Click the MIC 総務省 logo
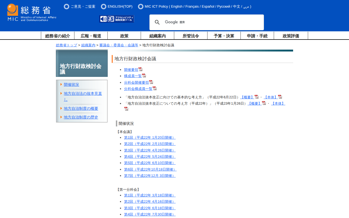The height and width of the screenshot is (218, 349). pos(32,13)
